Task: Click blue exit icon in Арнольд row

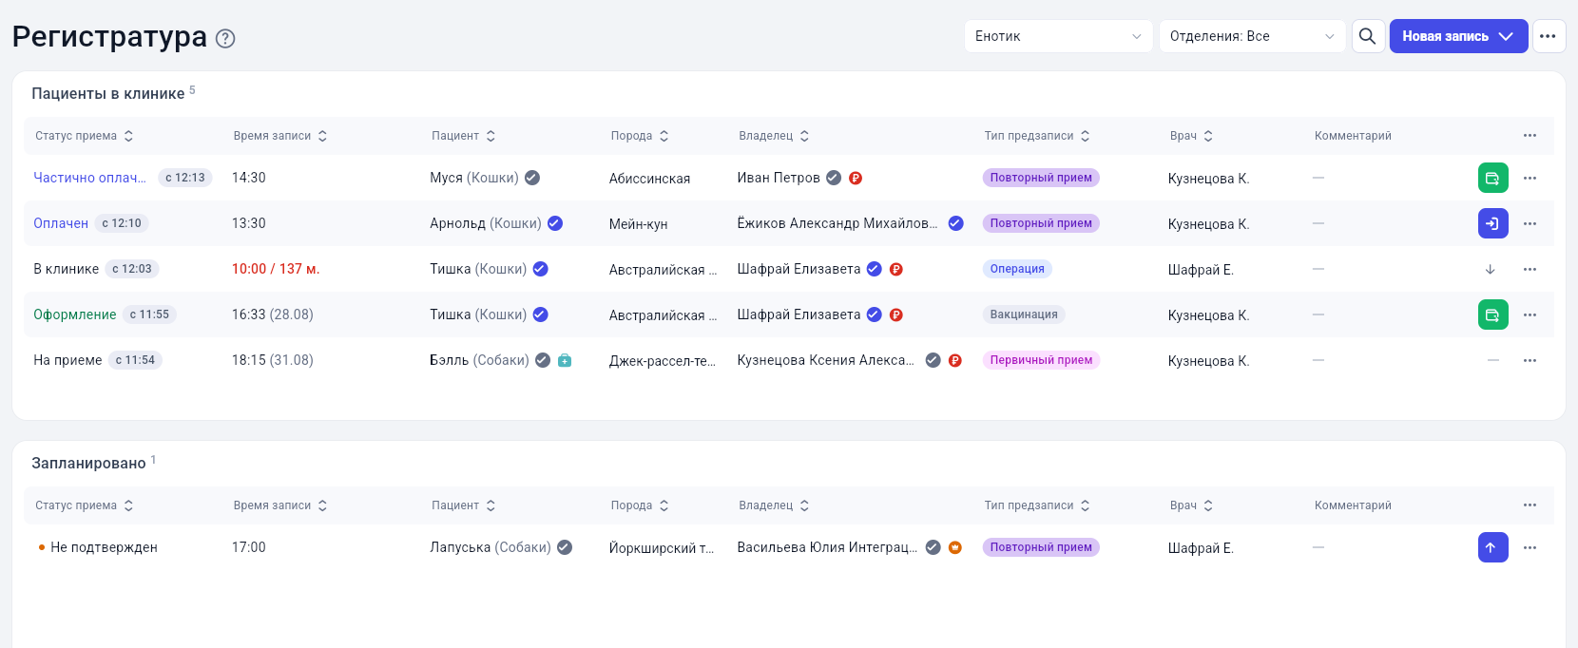Action: point(1492,223)
